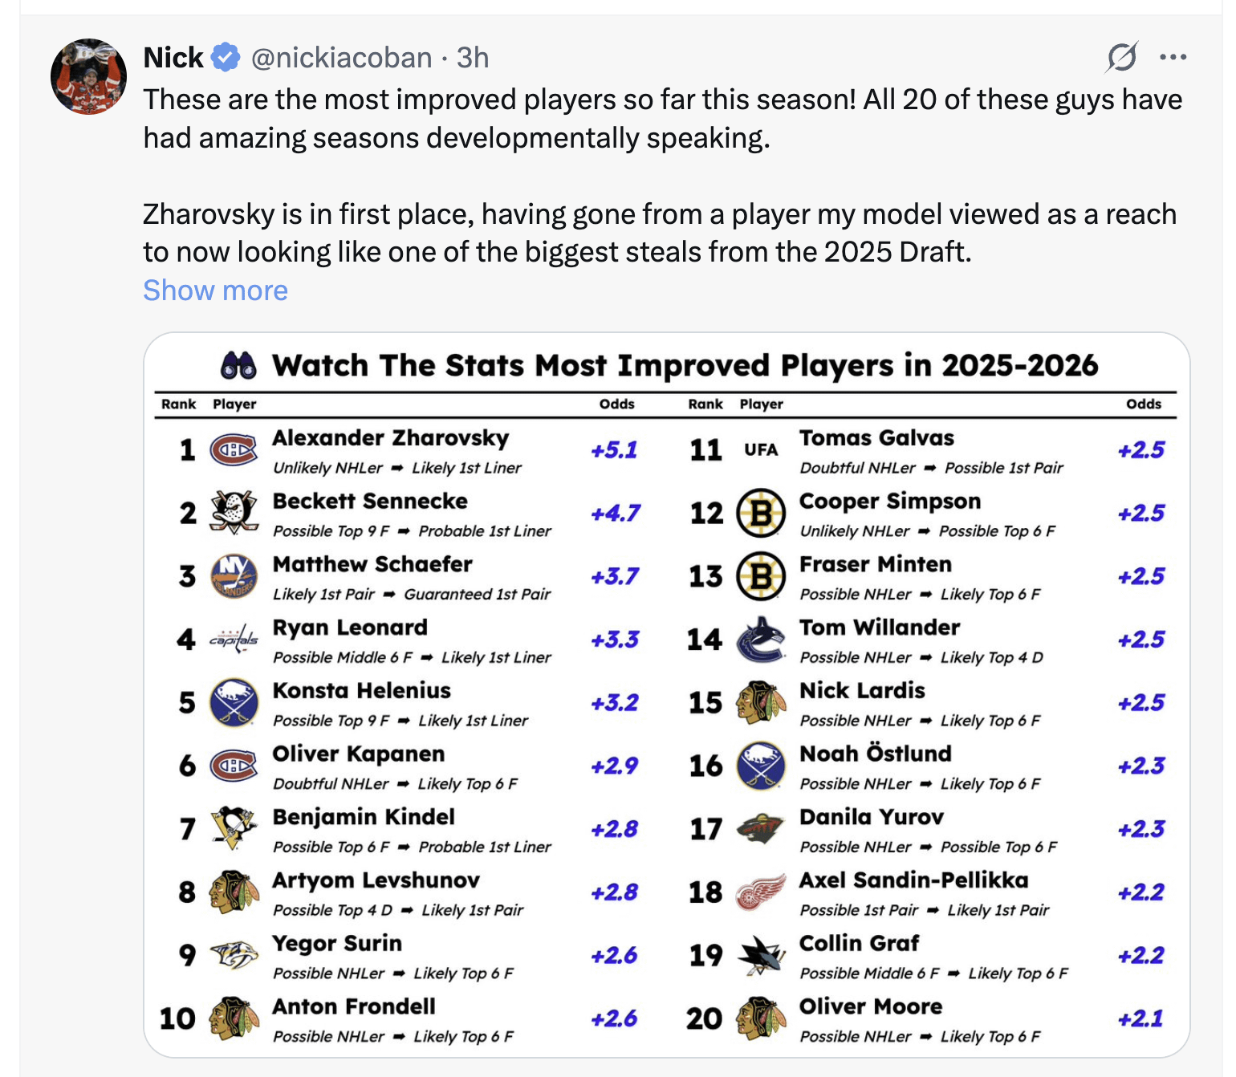Click the display name Nick
The image size is (1236, 1077).
pyautogui.click(x=173, y=58)
